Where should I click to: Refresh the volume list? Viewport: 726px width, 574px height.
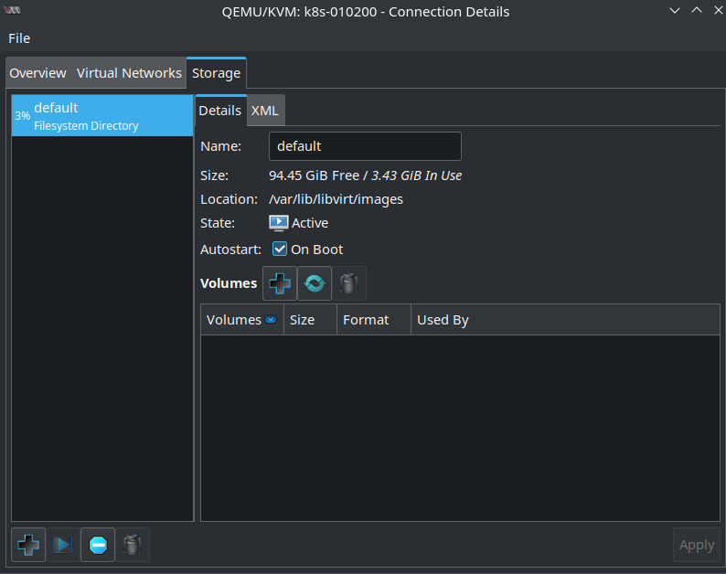[315, 283]
